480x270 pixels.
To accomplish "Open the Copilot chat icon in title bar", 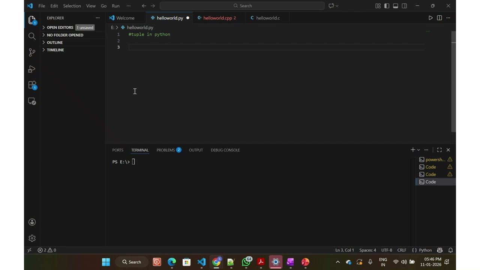I will coord(331,6).
